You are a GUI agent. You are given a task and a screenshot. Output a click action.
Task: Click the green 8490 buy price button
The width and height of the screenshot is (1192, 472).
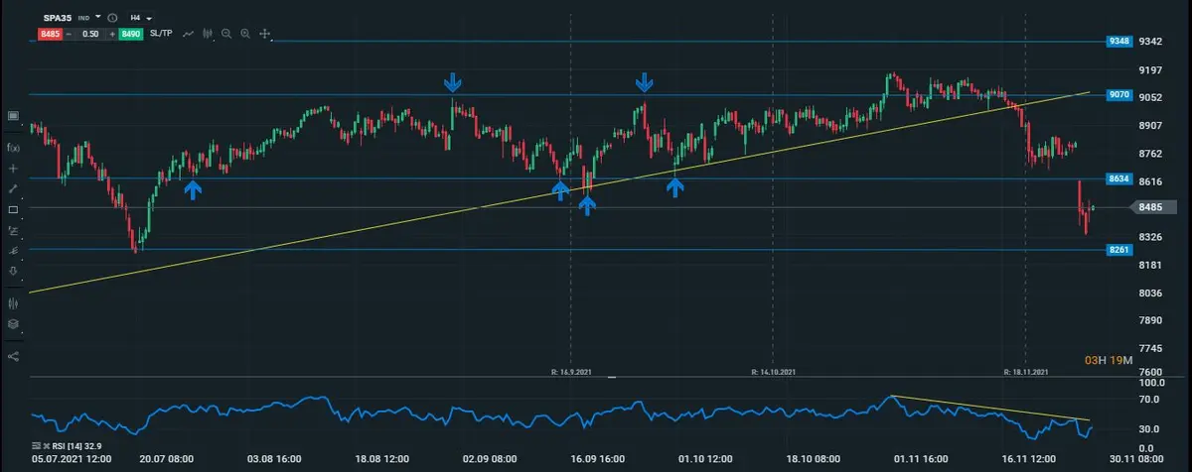point(130,34)
